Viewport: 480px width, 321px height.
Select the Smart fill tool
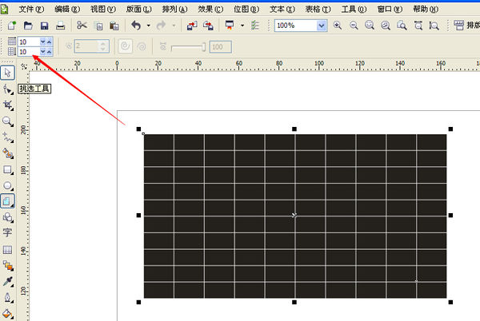(8, 153)
